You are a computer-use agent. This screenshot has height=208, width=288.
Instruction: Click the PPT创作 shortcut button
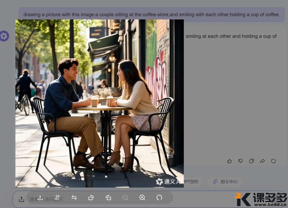(x=193, y=182)
